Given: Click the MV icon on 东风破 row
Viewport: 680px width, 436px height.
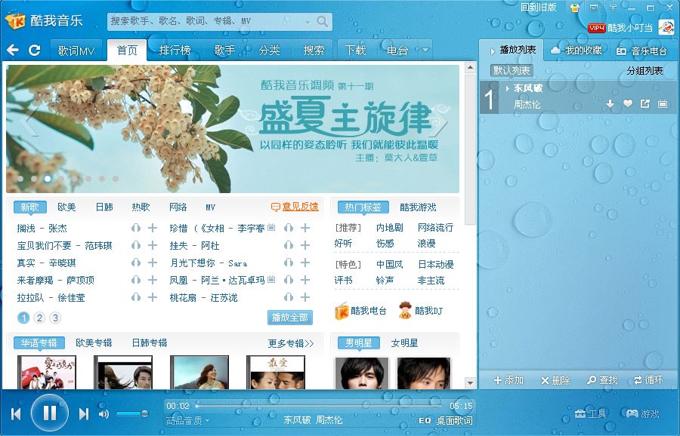Looking at the screenshot, I should pos(662,104).
